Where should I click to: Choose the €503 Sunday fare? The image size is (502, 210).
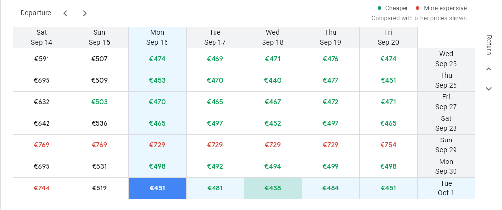click(x=99, y=102)
